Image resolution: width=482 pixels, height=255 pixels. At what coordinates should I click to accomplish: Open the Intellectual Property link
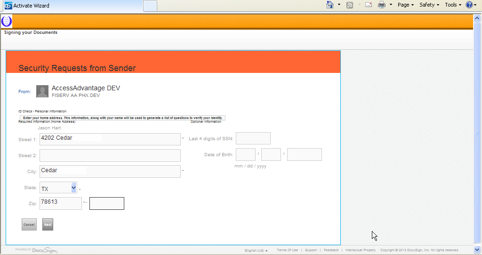pos(361,250)
